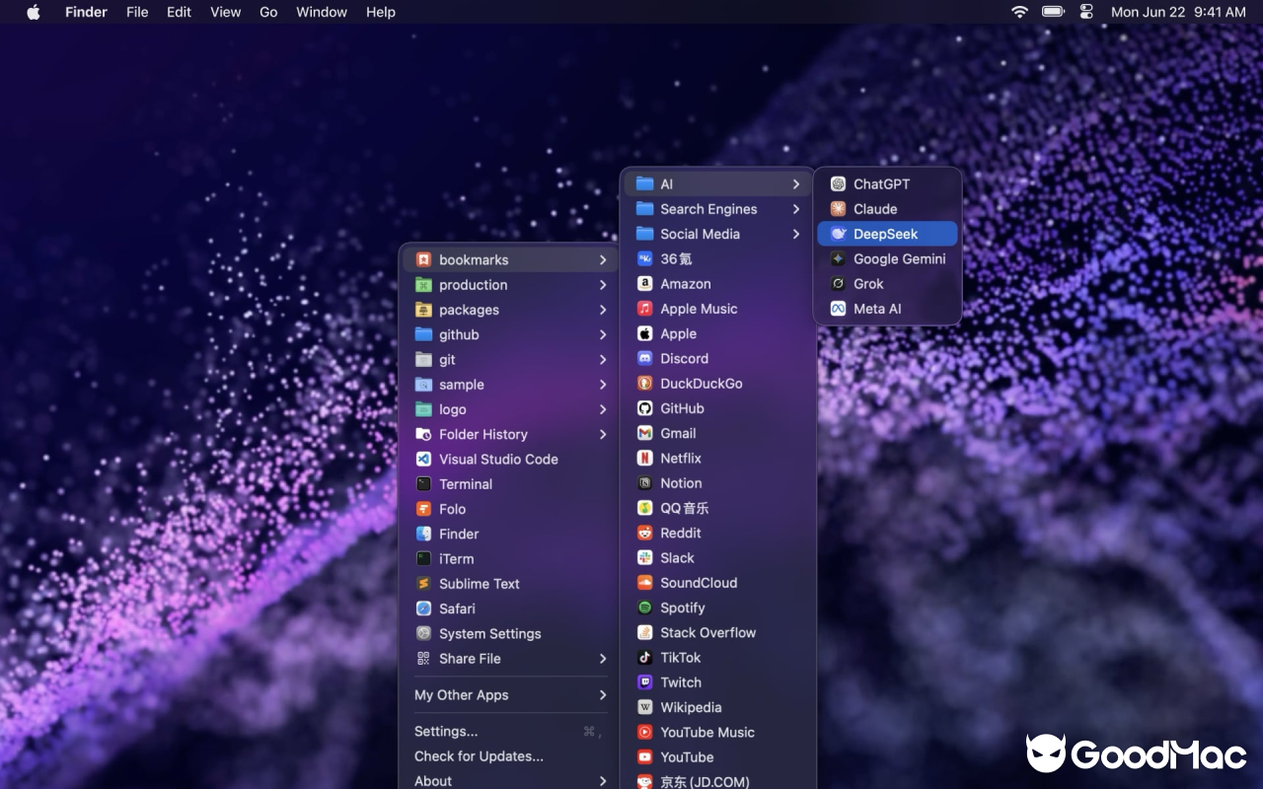Launch System Settings from the list
The image size is (1263, 789).
coord(509,633)
